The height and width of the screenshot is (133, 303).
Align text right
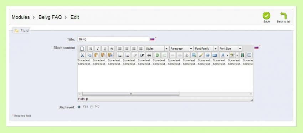pyautogui.click(x=134, y=49)
